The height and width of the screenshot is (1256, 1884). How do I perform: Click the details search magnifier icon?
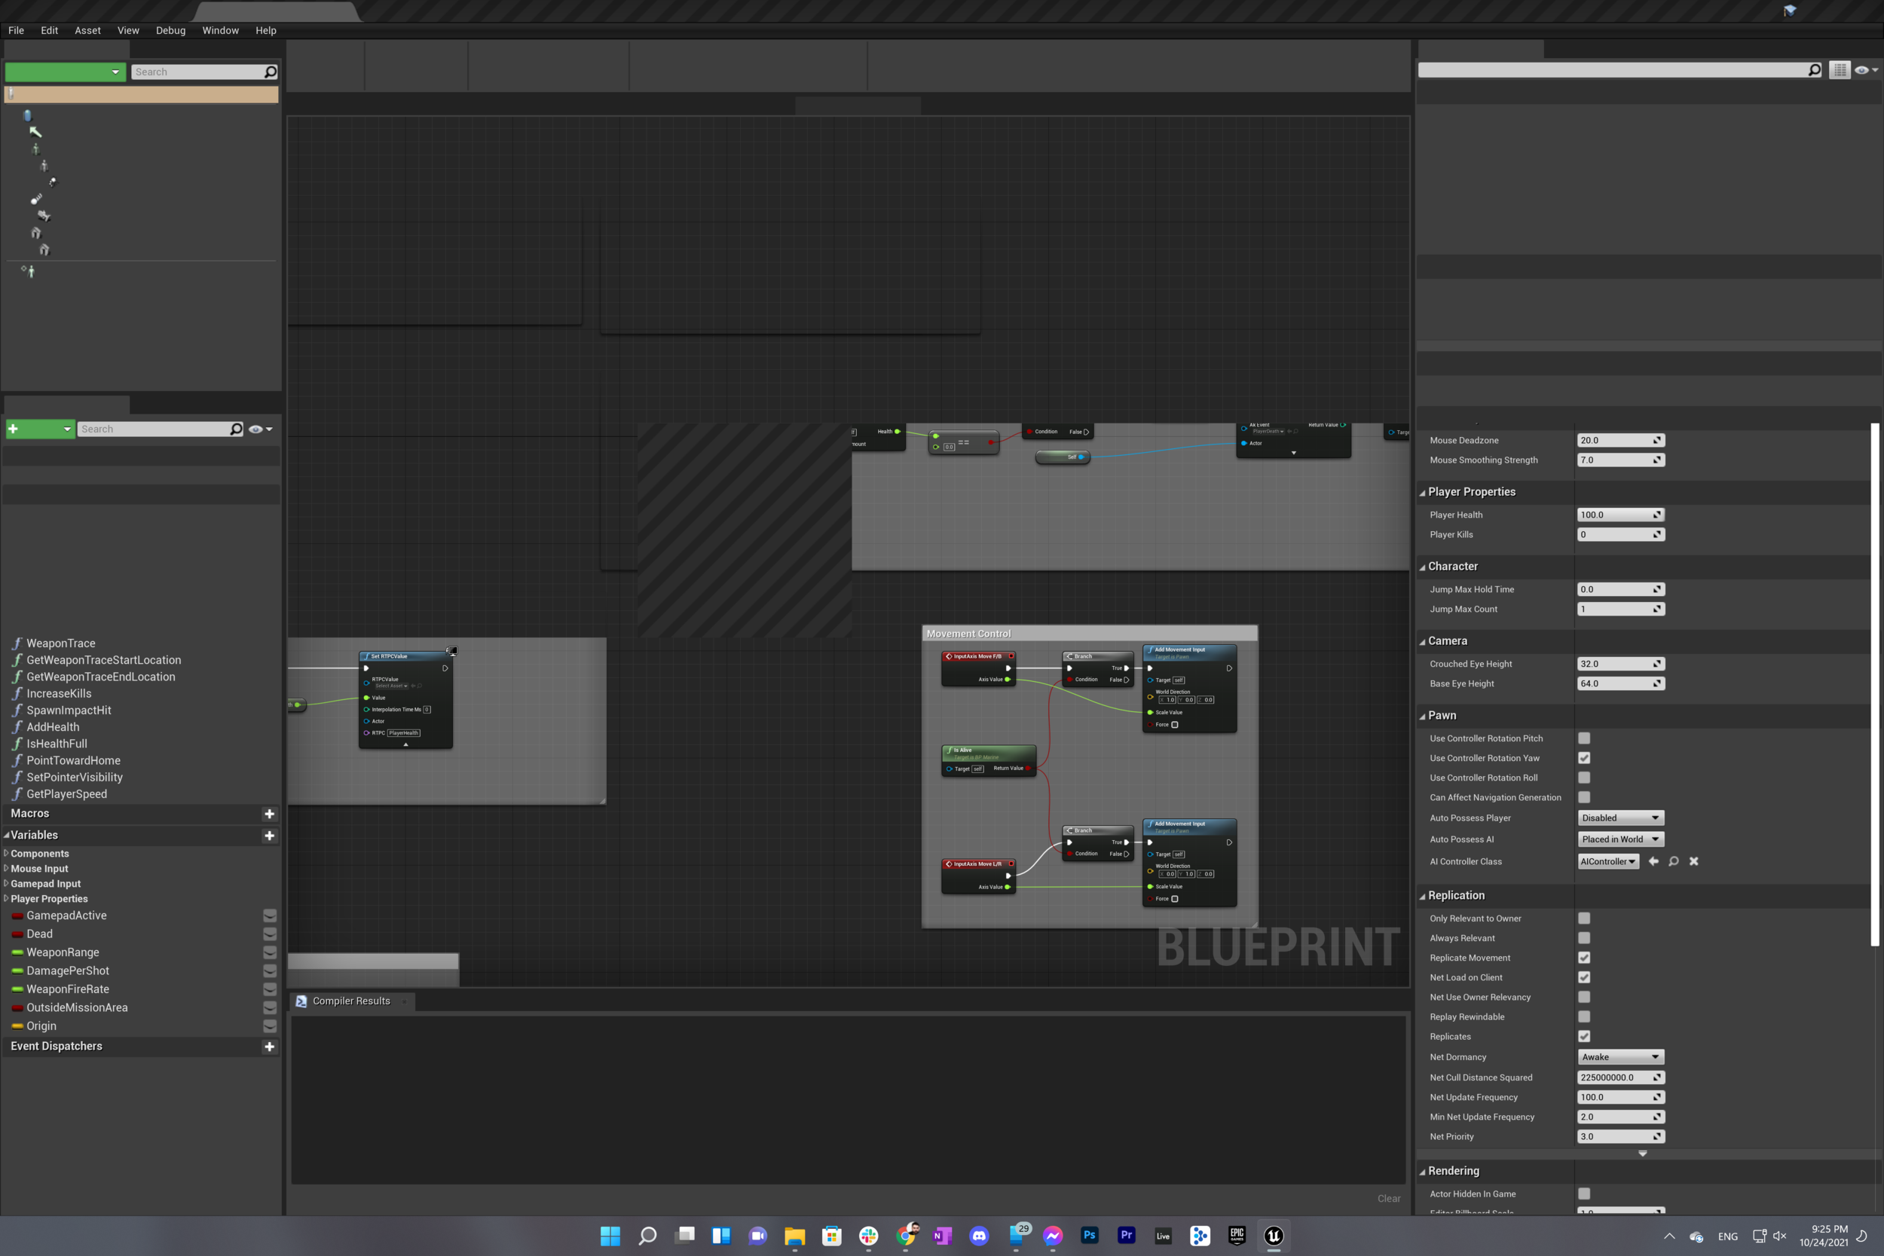[1815, 71]
